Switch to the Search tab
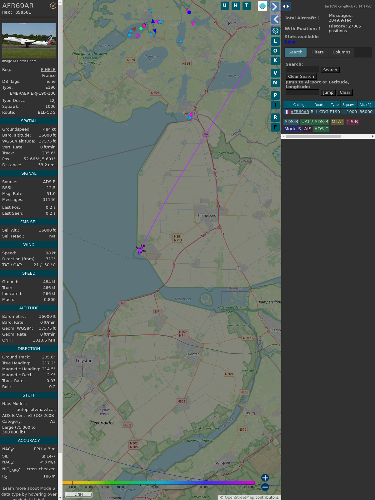 295,52
